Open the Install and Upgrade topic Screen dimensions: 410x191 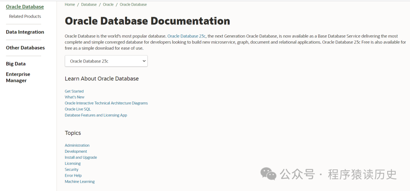point(80,158)
